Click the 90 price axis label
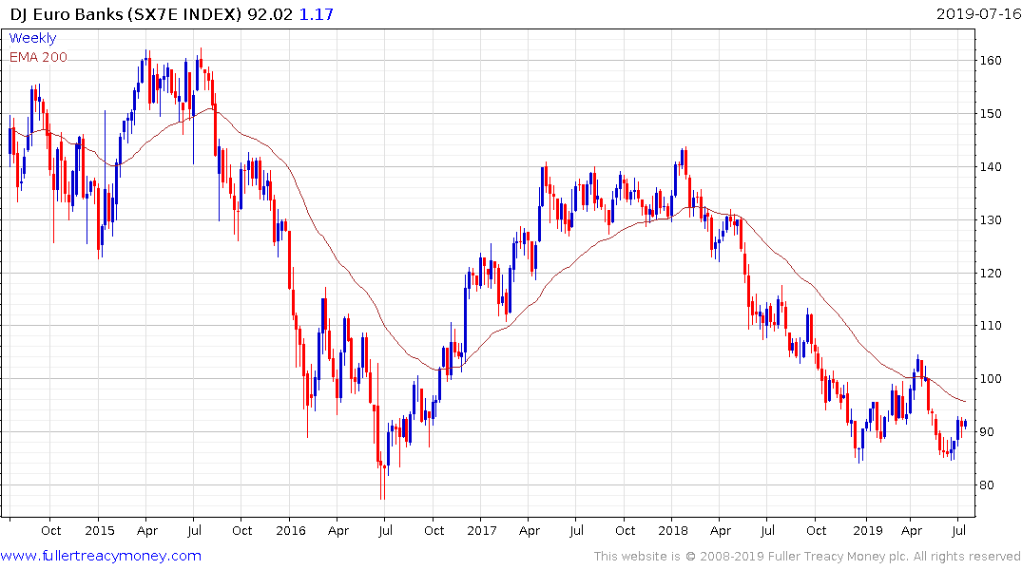The height and width of the screenshot is (570, 1022). pyautogui.click(x=987, y=432)
